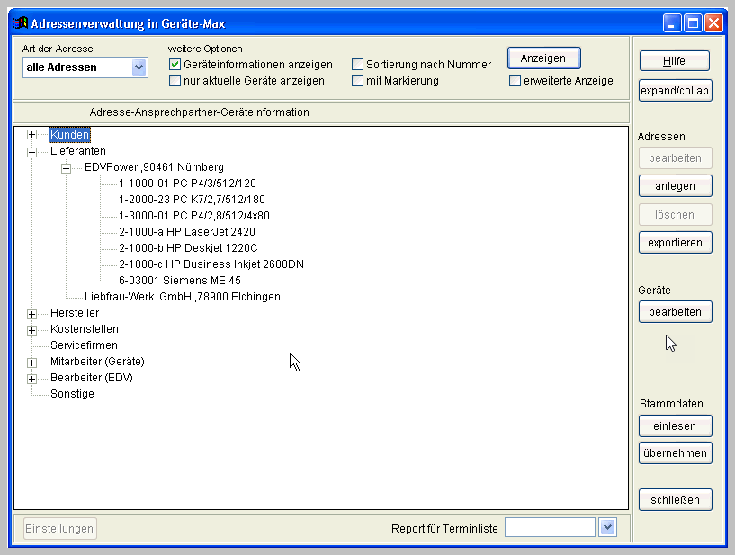The height and width of the screenshot is (555, 735).
Task: Tick 'nur aktuelle Geräte anzeigen' checkbox
Action: coord(175,81)
